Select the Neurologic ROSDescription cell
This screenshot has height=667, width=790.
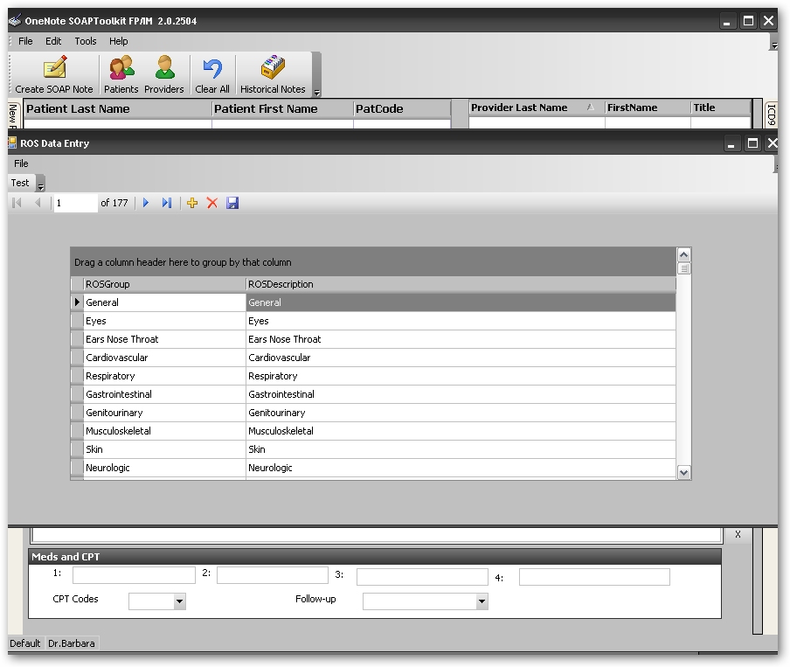[461, 468]
